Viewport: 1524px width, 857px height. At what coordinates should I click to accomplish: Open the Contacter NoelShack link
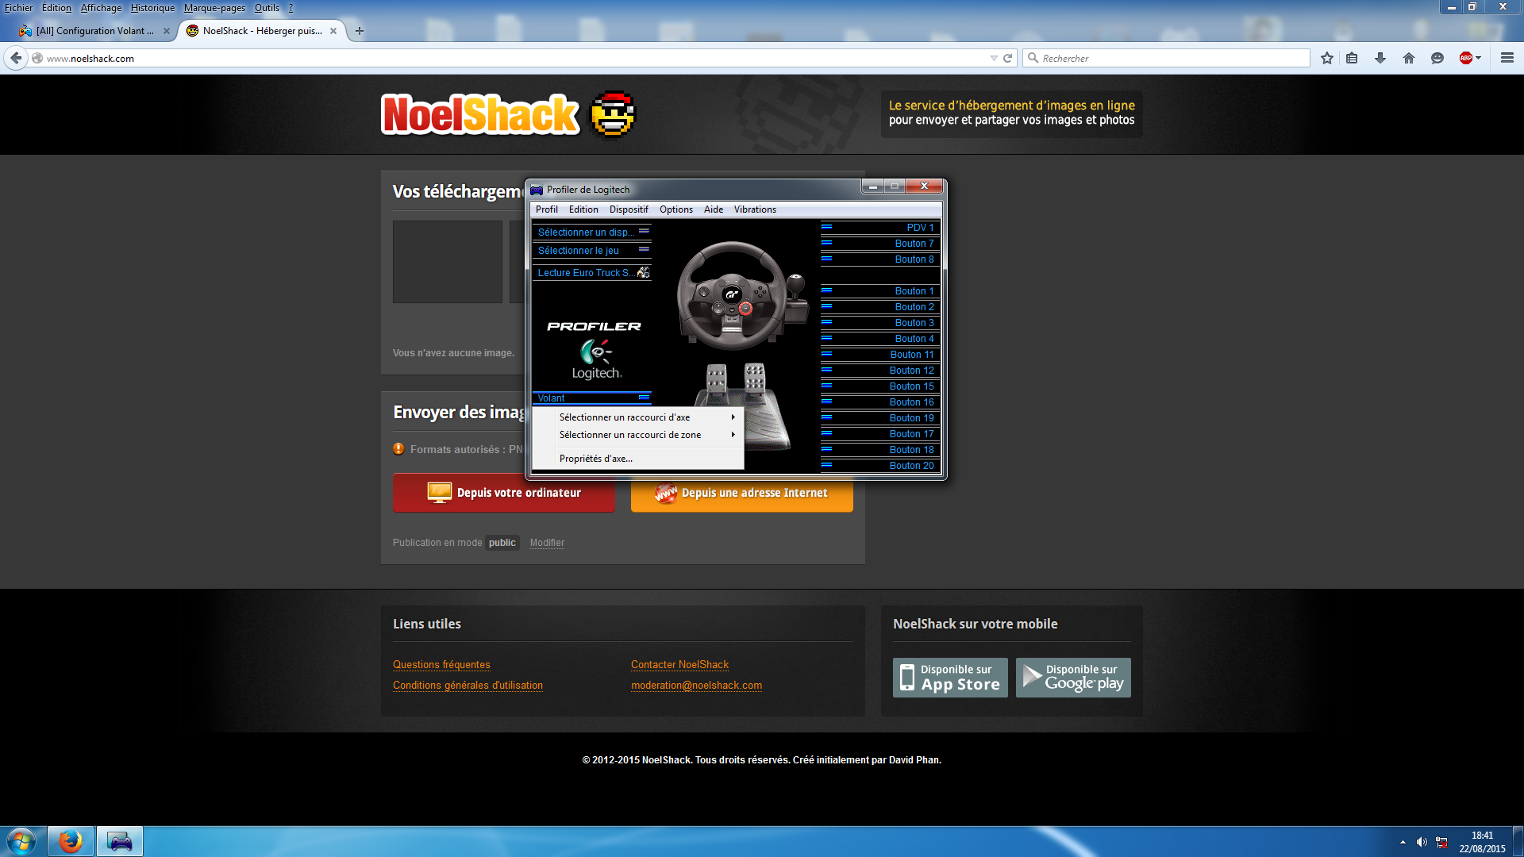(679, 665)
